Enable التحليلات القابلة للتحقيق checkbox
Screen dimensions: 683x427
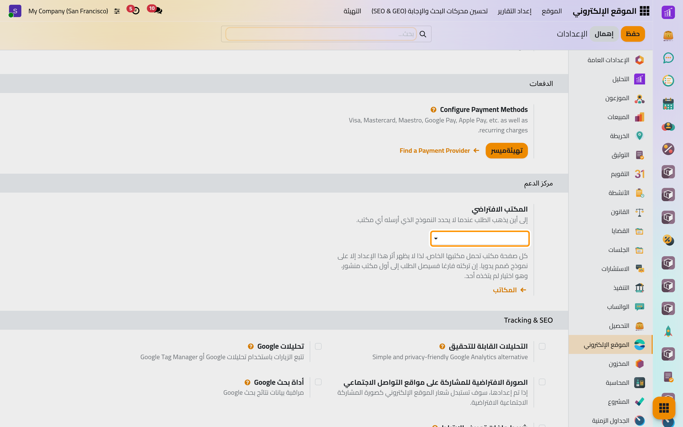tap(542, 346)
